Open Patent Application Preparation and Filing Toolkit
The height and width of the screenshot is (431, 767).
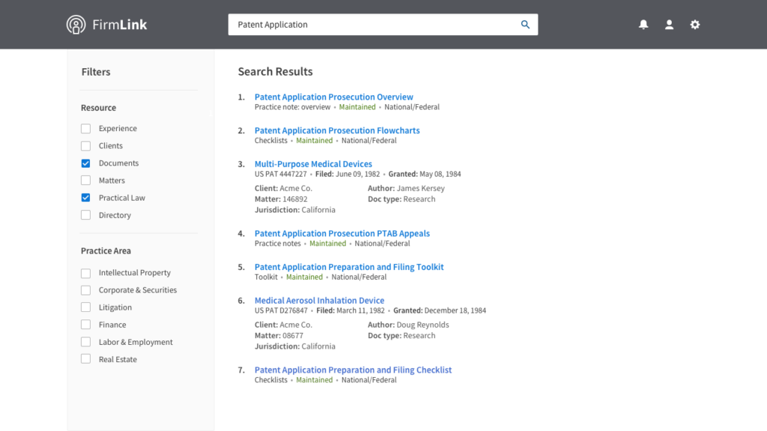349,267
